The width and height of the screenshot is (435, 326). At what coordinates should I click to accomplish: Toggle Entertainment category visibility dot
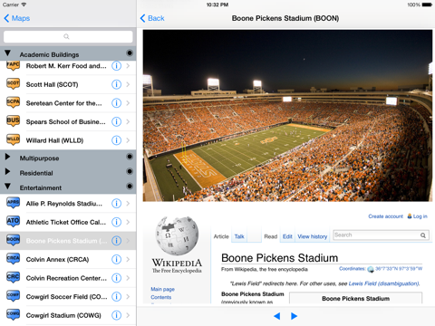130,186
